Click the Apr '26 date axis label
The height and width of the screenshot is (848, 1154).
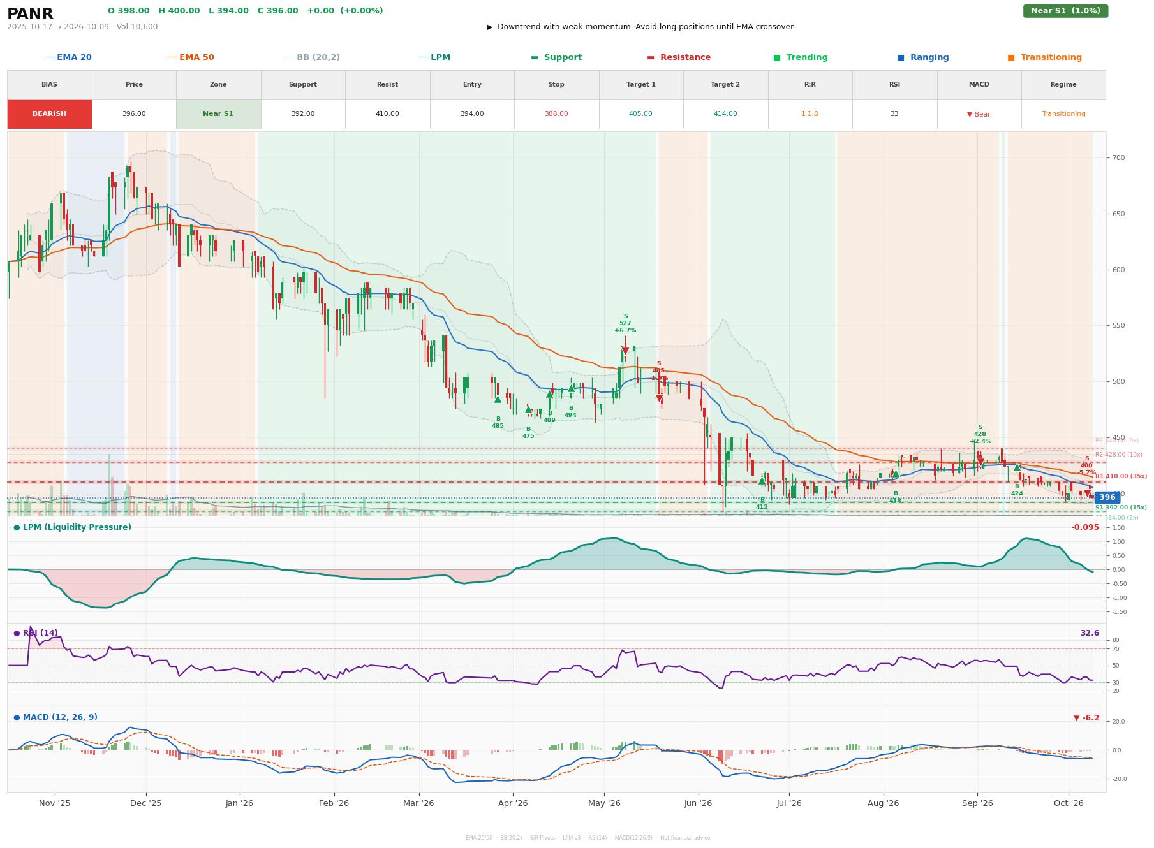pos(513,803)
